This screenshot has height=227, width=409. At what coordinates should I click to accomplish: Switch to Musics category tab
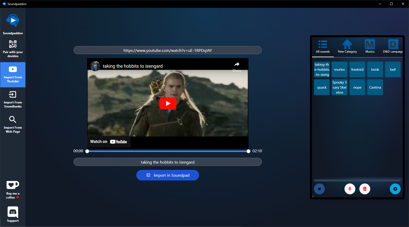(370, 47)
